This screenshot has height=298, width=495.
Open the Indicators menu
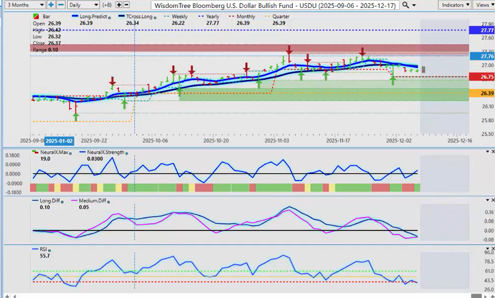pos(455,4)
